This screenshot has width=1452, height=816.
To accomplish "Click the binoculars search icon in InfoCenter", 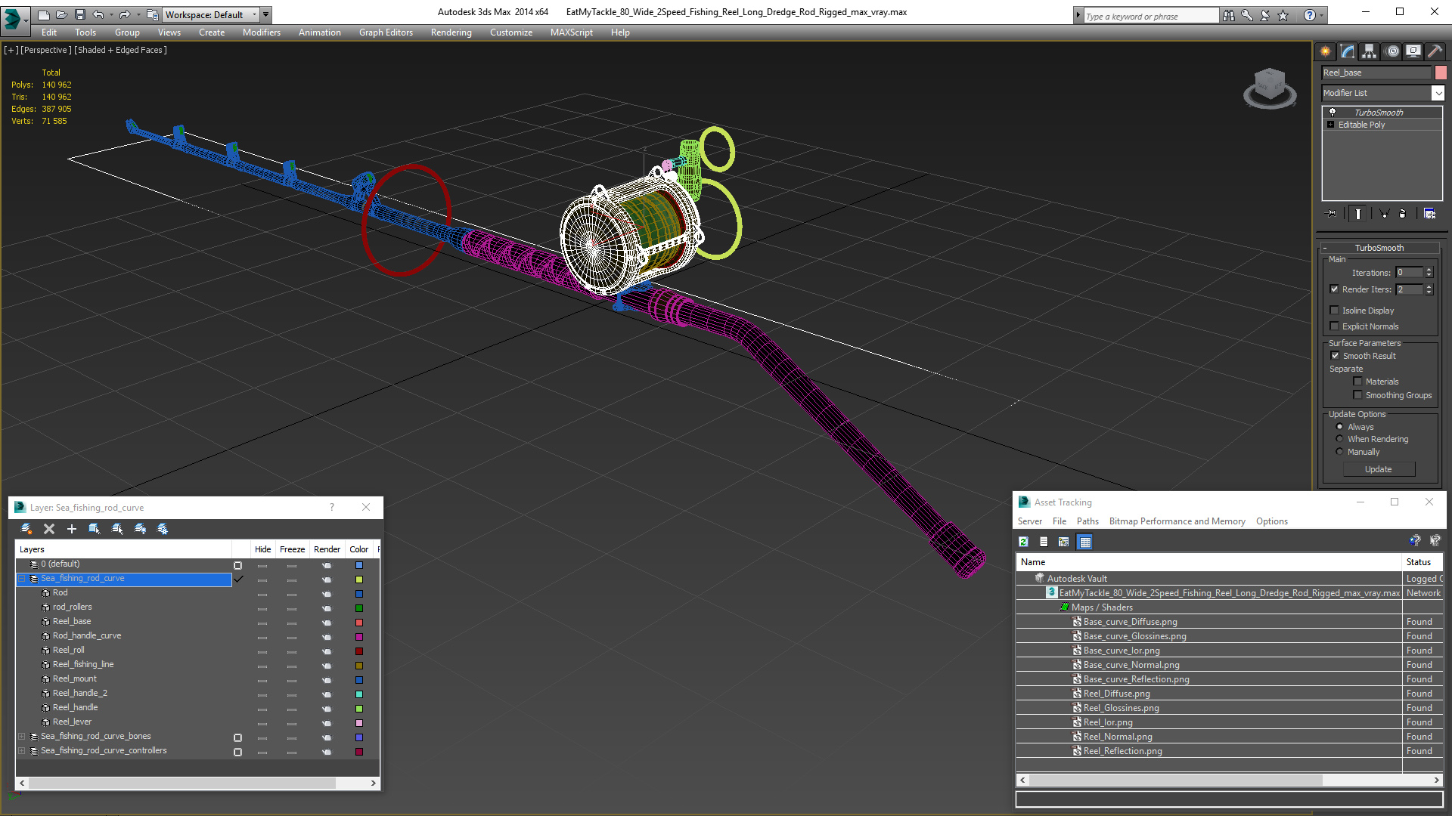I will coord(1229,15).
